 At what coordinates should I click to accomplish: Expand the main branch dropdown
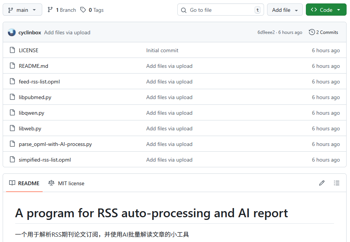(22, 10)
